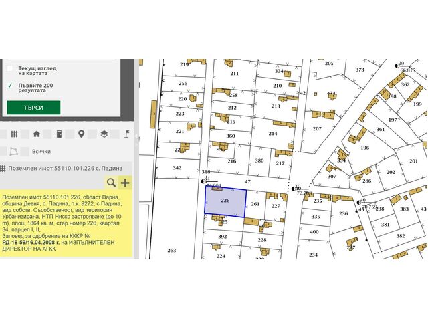Click the magnifier zoom-to-result icon
Screen dimensions: 428x321
pyautogui.click(x=111, y=183)
